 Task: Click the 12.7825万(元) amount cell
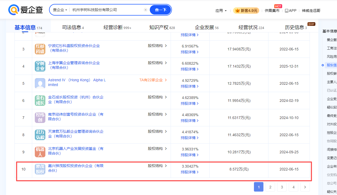(239, 83)
